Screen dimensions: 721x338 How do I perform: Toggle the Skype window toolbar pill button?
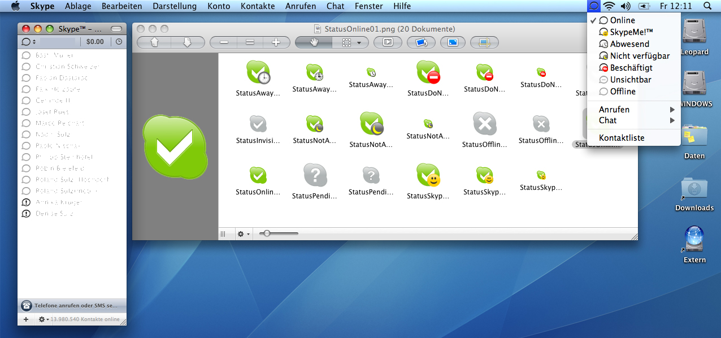pos(116,28)
